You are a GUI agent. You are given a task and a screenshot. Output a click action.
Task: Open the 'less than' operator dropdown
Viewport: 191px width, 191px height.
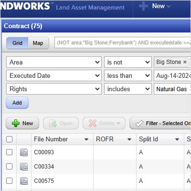[128, 75]
